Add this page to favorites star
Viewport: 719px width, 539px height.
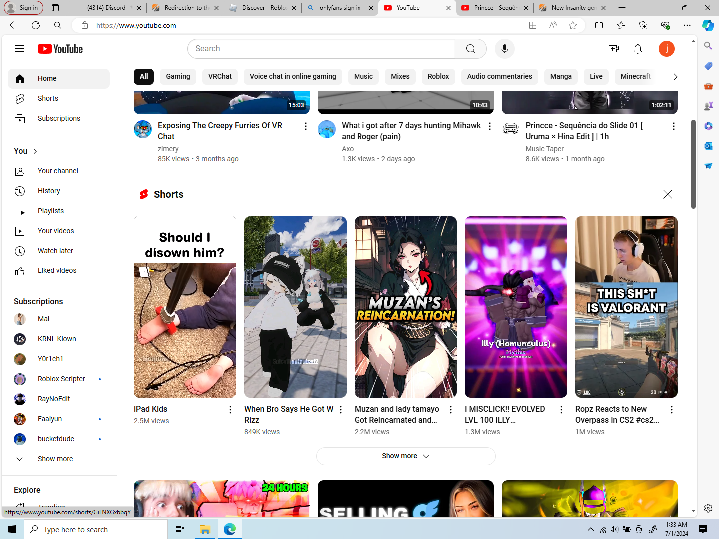pos(573,25)
